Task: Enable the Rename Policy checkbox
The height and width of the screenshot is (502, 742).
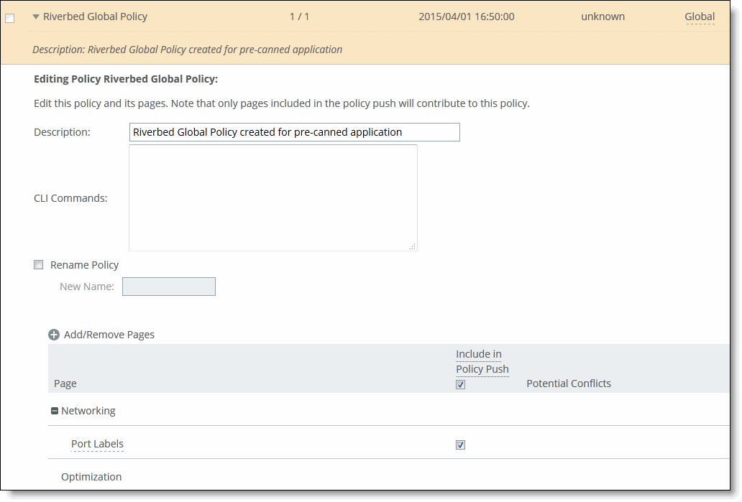Action: [x=39, y=265]
